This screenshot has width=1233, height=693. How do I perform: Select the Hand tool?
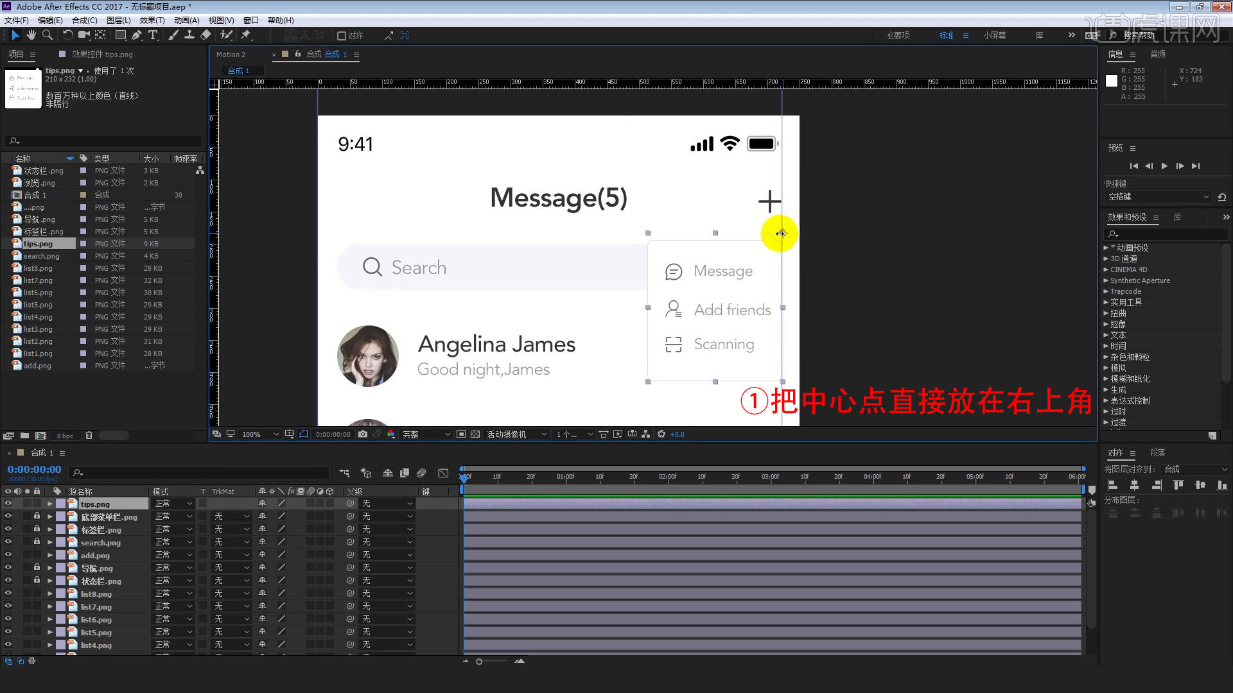31,35
